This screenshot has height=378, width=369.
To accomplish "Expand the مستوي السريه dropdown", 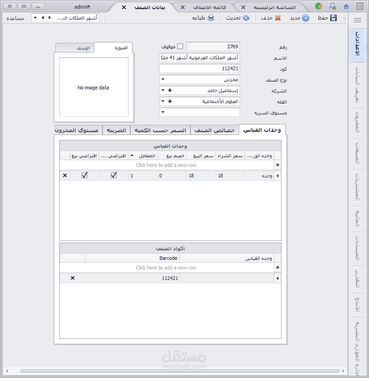I will click(163, 112).
